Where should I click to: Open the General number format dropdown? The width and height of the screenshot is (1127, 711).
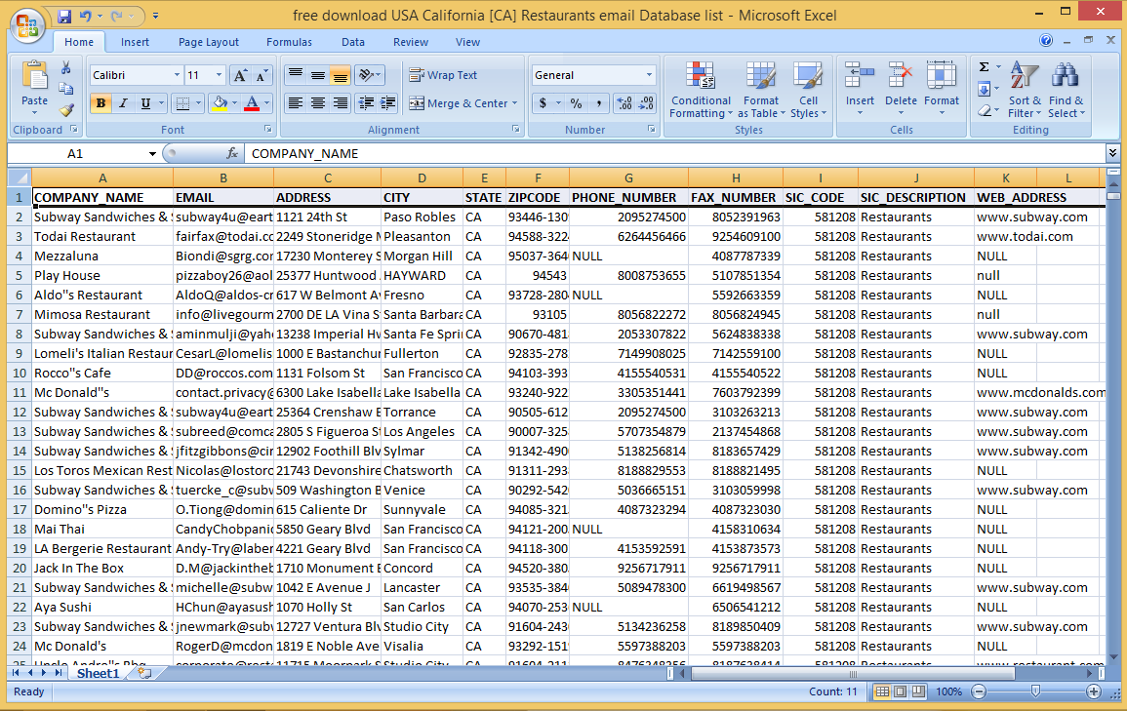coord(649,75)
